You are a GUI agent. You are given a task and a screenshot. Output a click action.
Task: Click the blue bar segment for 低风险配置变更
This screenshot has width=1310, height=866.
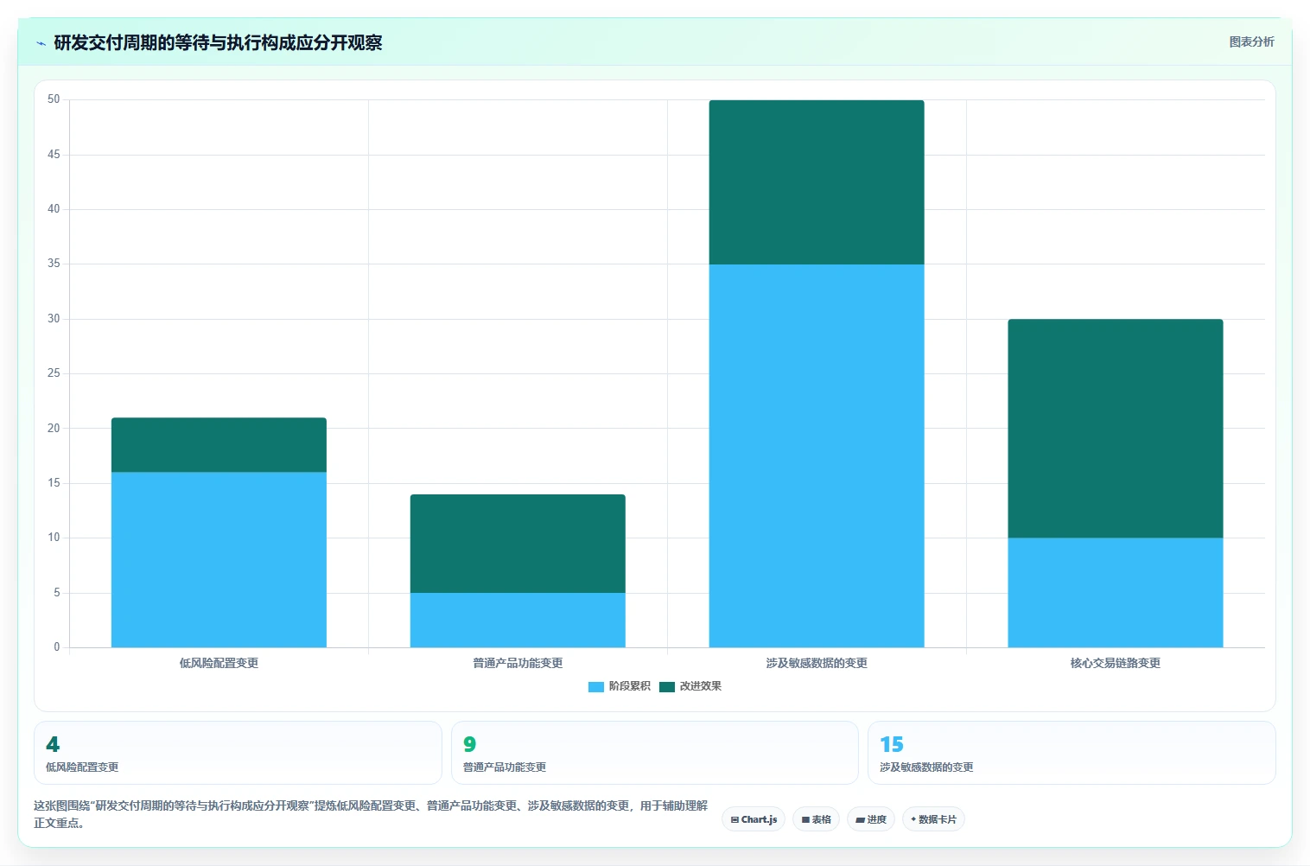click(219, 559)
